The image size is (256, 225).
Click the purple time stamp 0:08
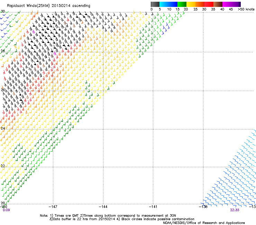tap(6, 210)
